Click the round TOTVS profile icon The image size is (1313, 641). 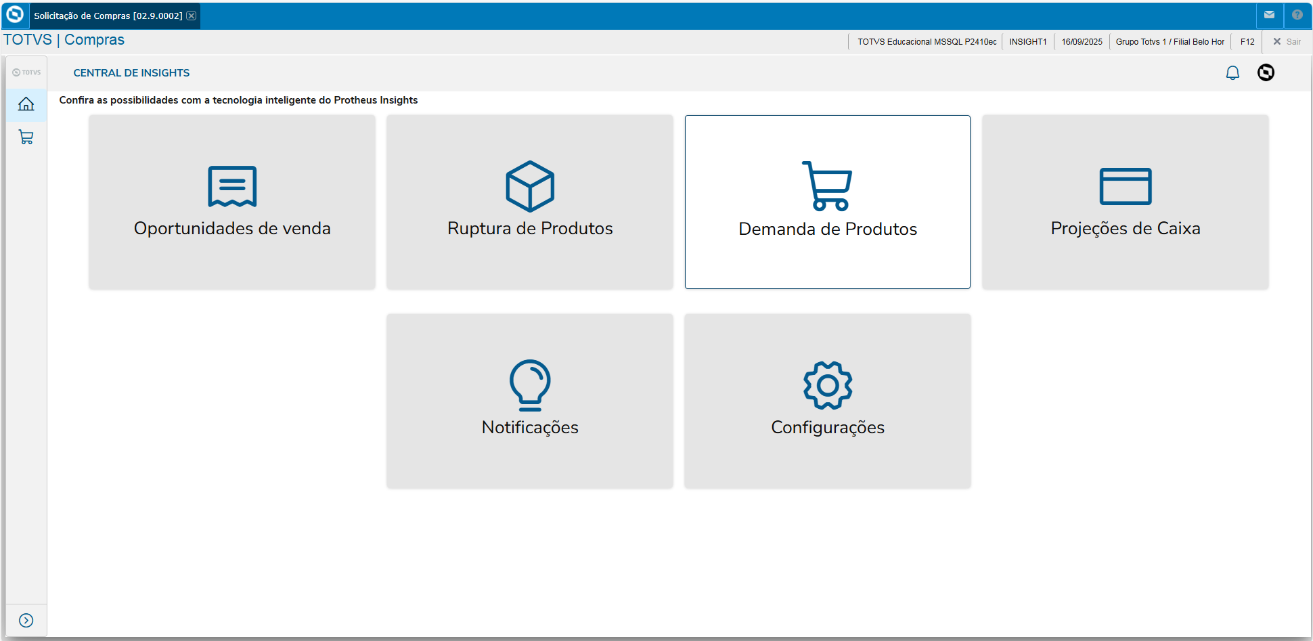tap(1266, 72)
